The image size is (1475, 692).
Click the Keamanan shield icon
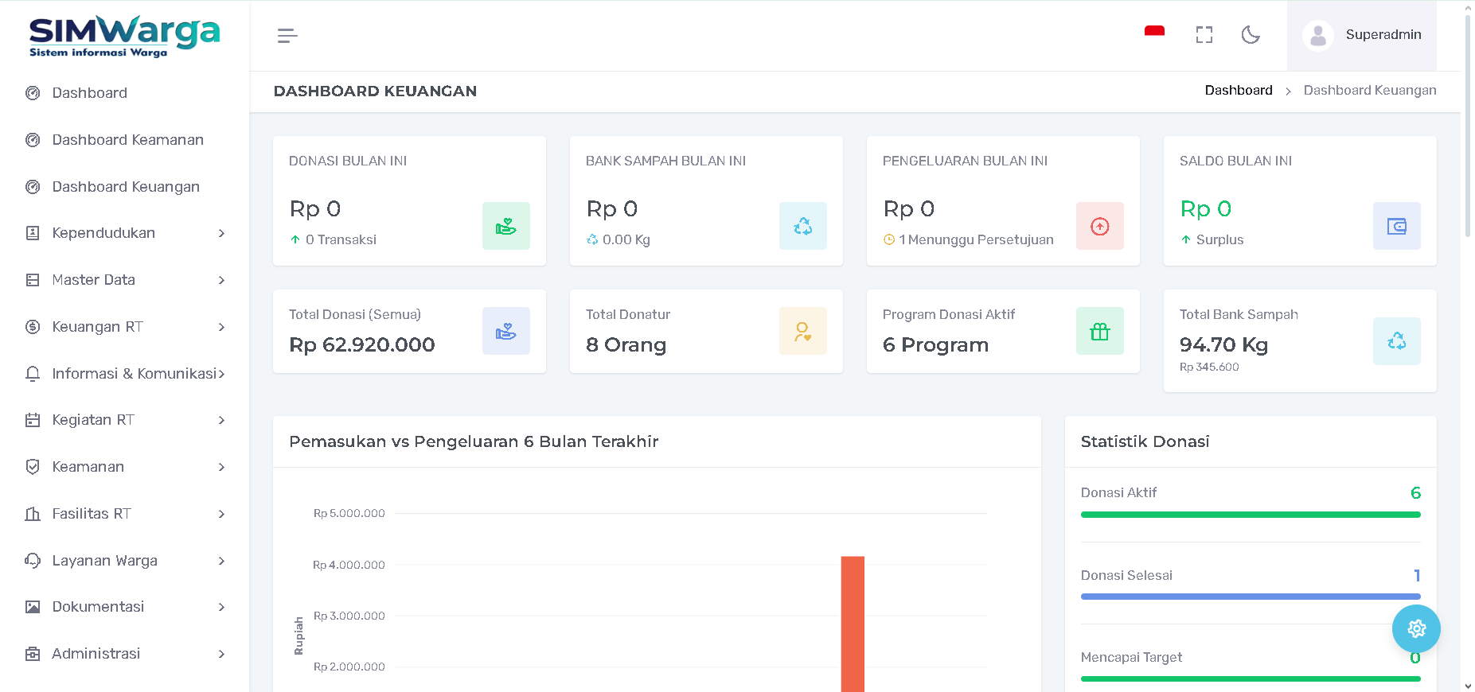click(x=33, y=467)
